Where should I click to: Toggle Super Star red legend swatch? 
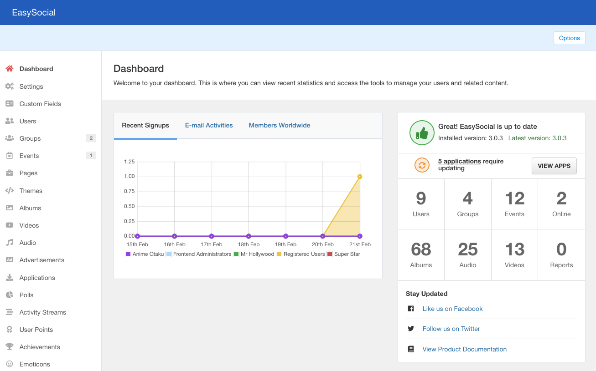tap(330, 254)
